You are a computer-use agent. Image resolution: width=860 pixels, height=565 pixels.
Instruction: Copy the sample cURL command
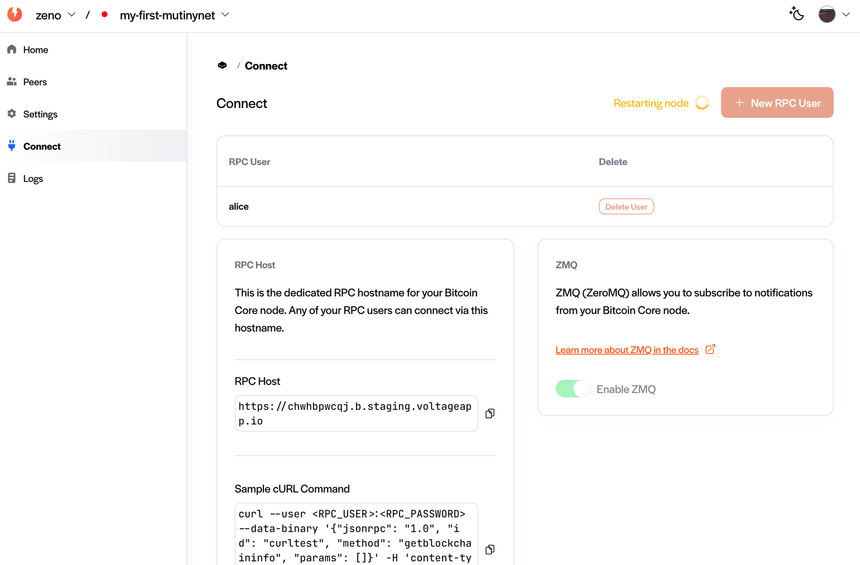click(x=490, y=550)
